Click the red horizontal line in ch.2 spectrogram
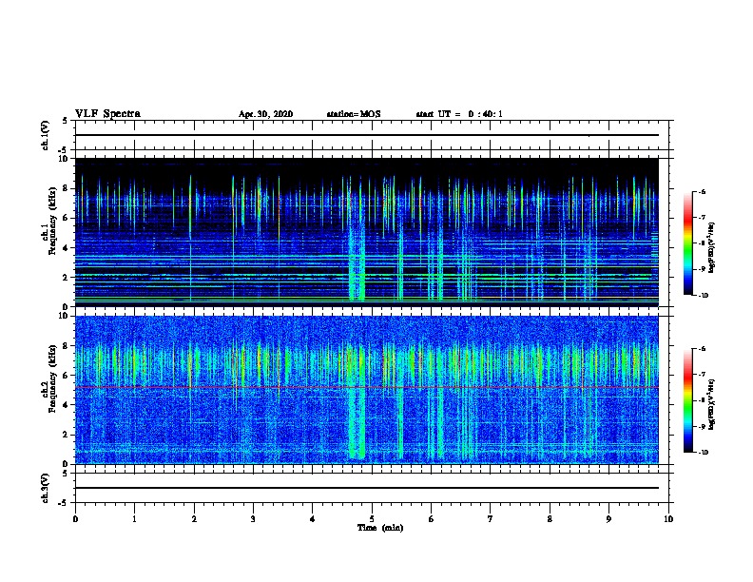 366,387
